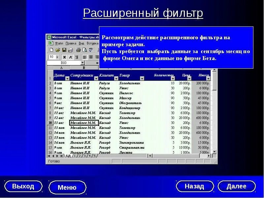Open the Дата column filter dropdown
This screenshot has height=198, width=264.
coord(67,79)
